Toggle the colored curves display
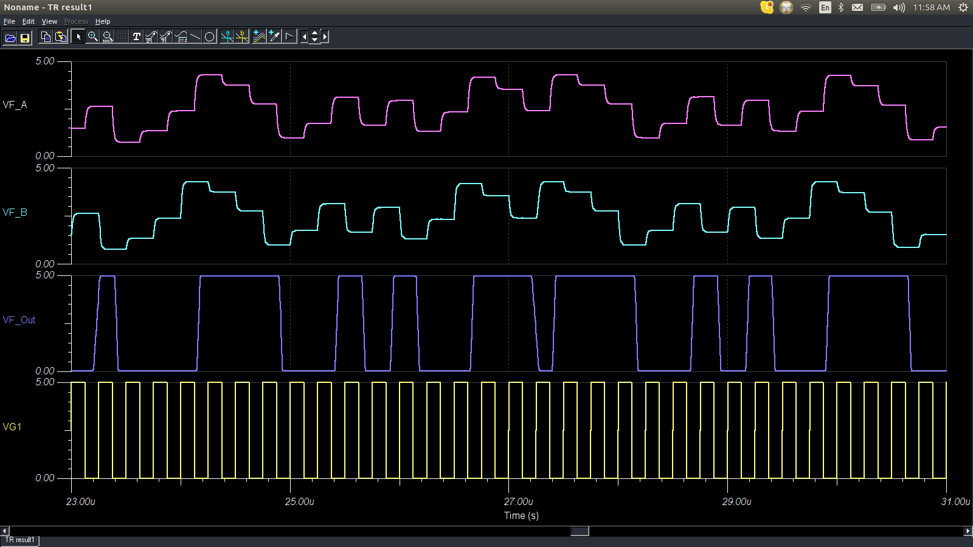973x547 pixels. (258, 36)
